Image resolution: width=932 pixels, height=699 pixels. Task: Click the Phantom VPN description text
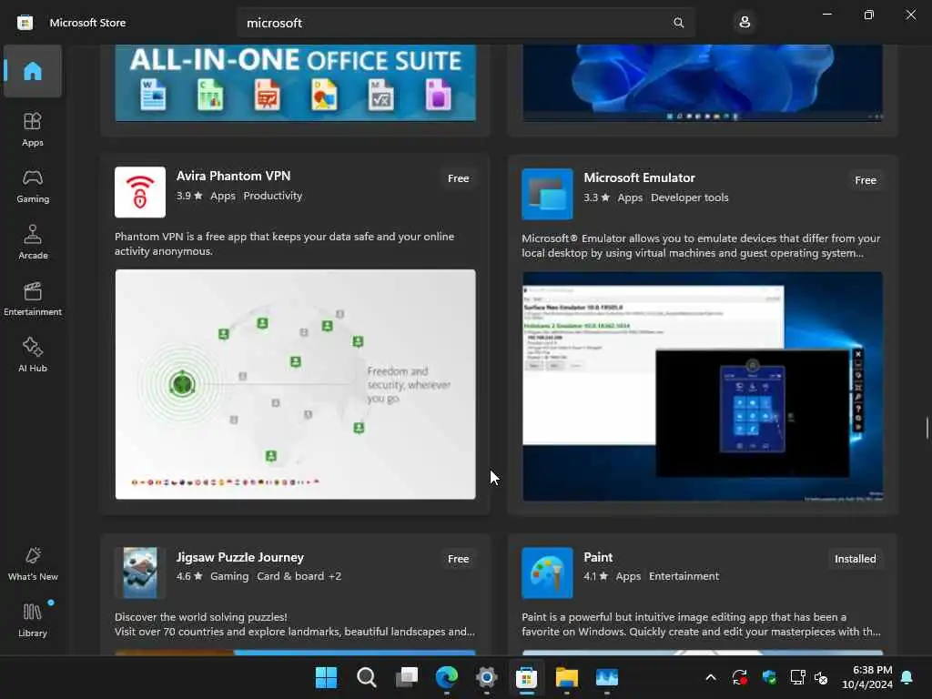click(x=284, y=244)
